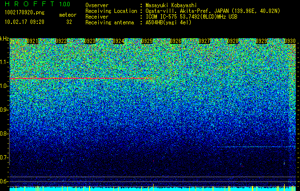Click the 1.1 kHz axis label
300x191 pixels.
(x=4, y=62)
